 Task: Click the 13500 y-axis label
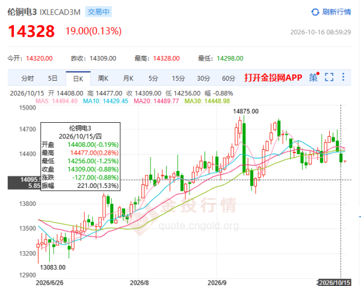[x=28, y=229]
